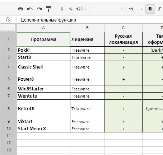
Task: Format as currency with dollar icon
Action: (62, 9)
